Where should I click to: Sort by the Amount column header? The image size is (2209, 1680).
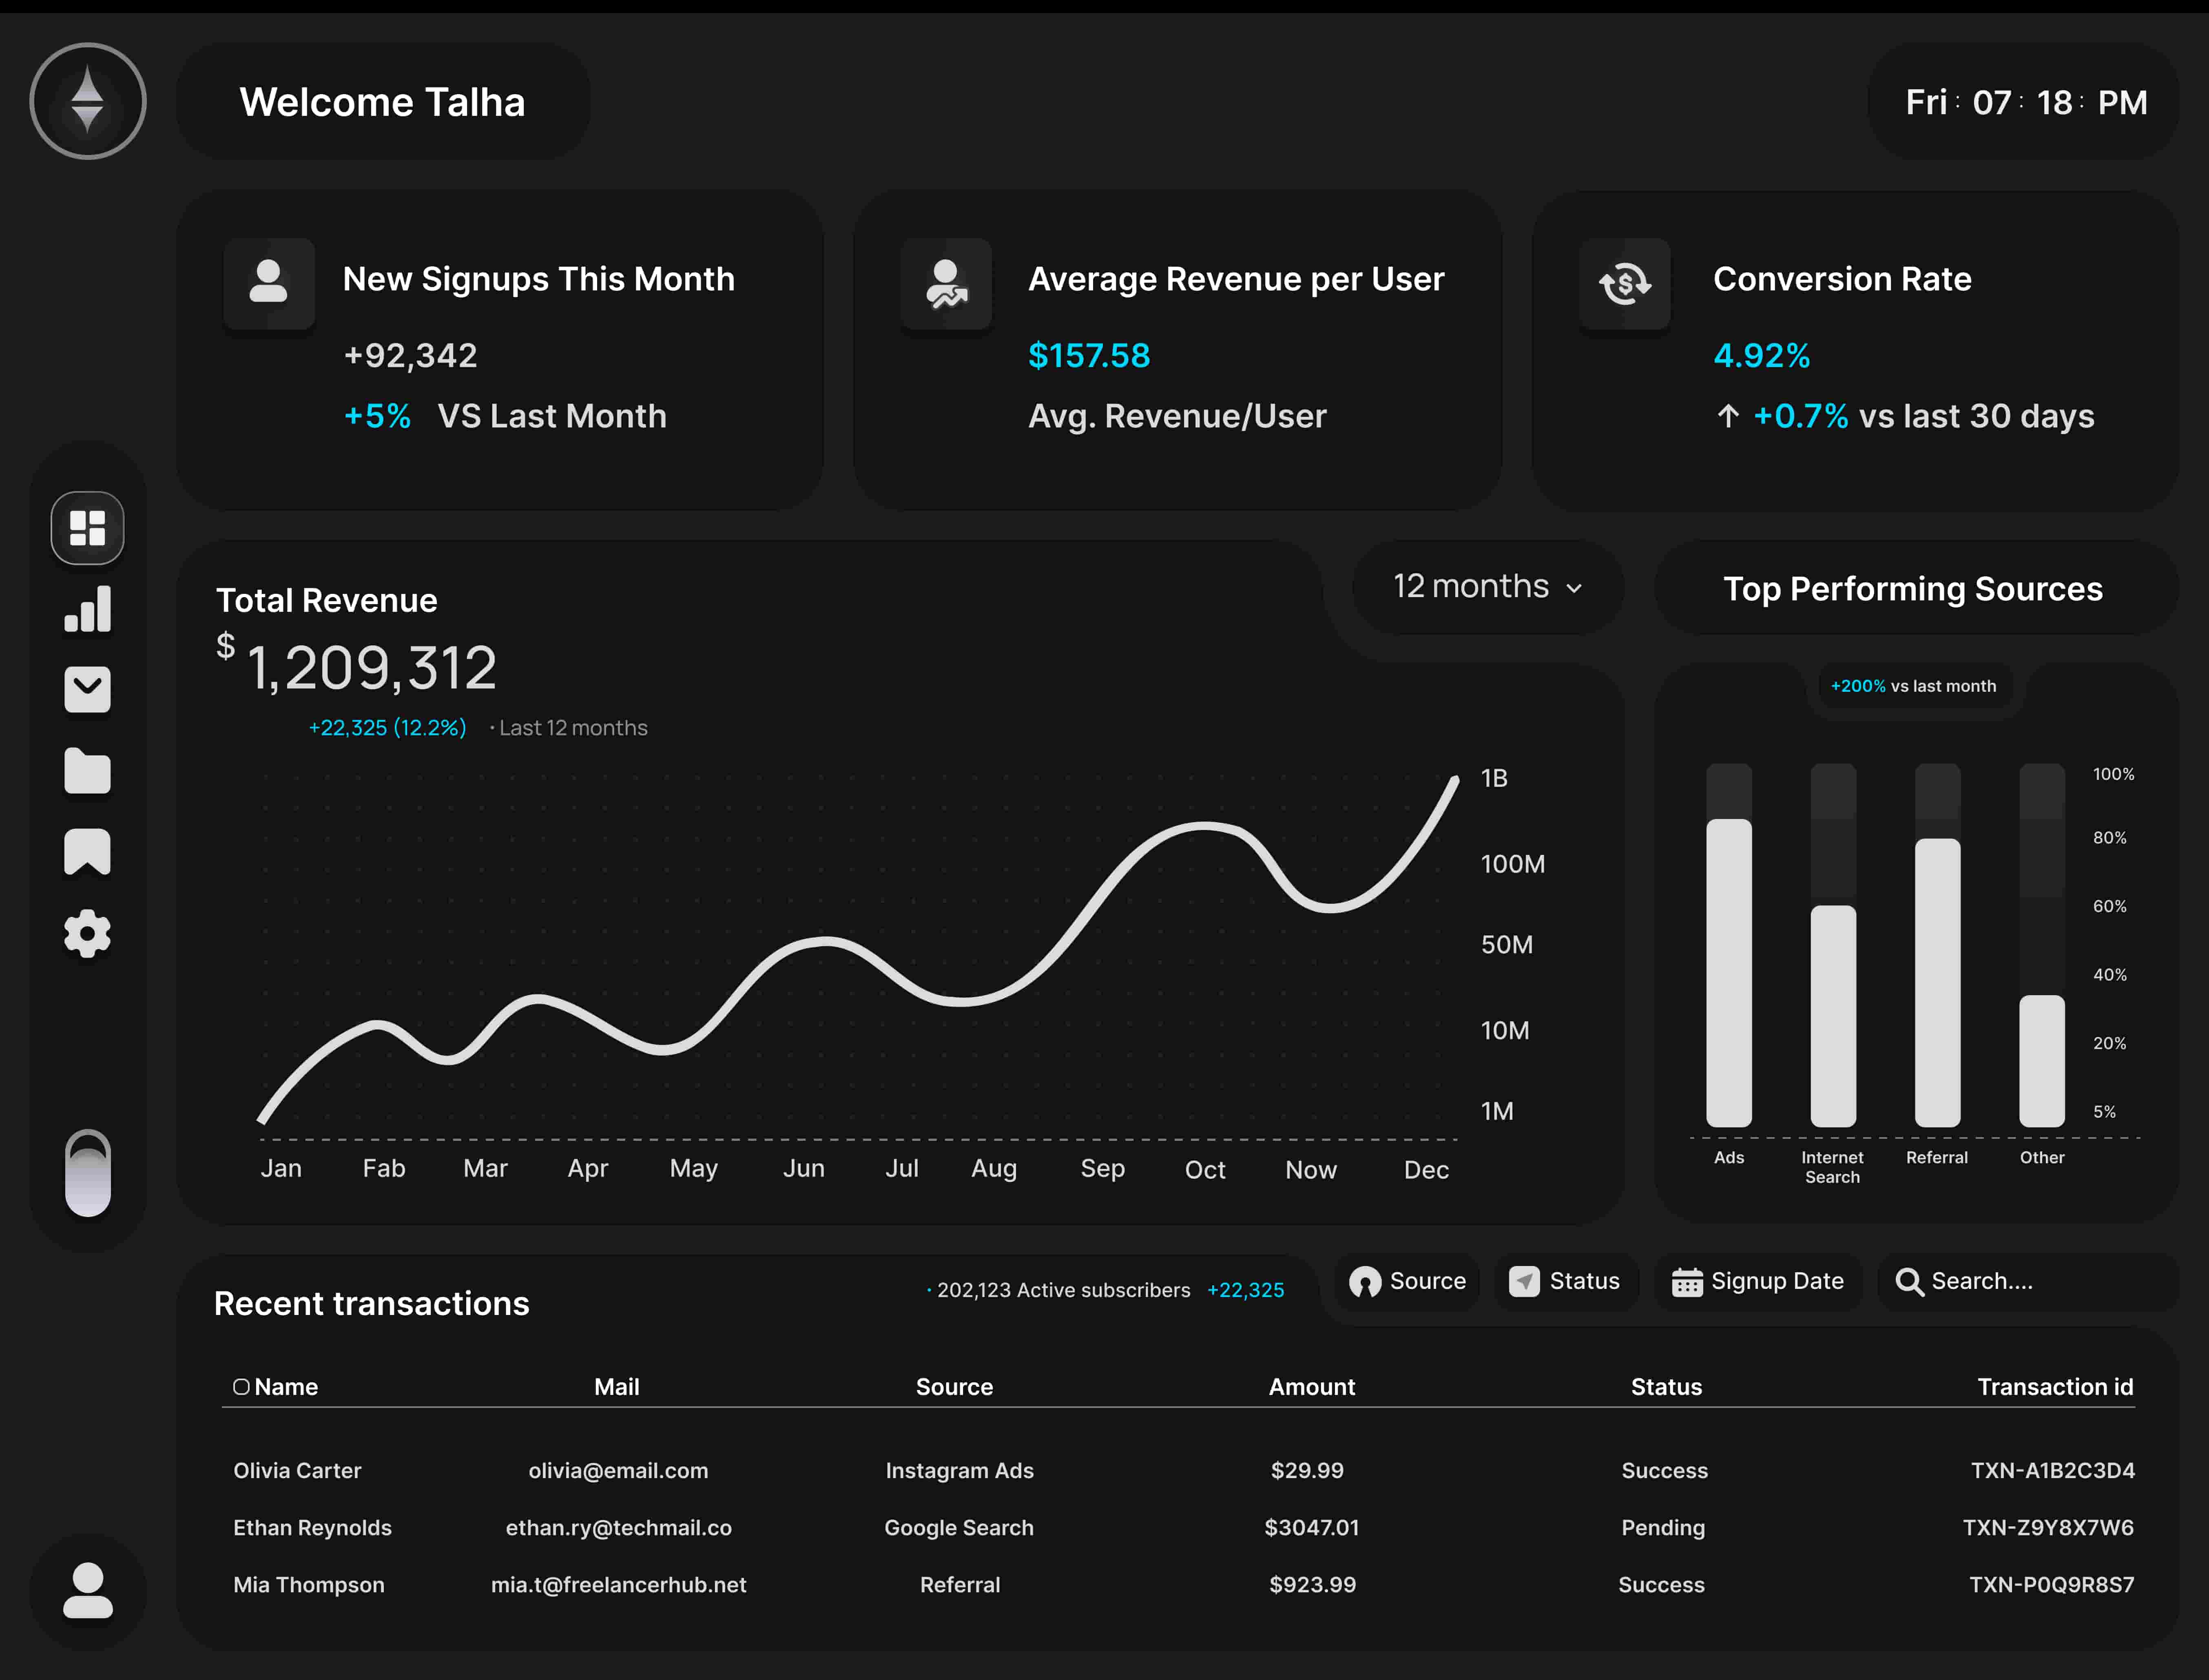click(x=1312, y=1387)
